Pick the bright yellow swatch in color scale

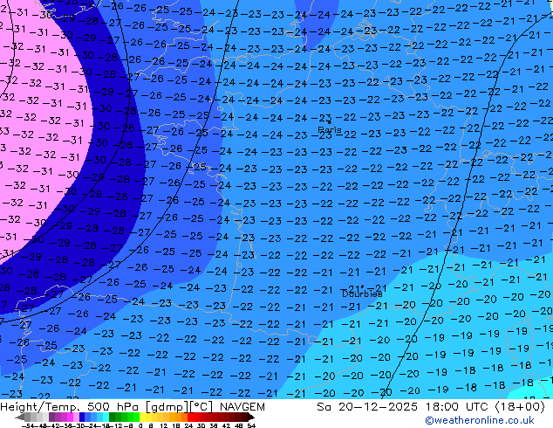[x=142, y=417]
